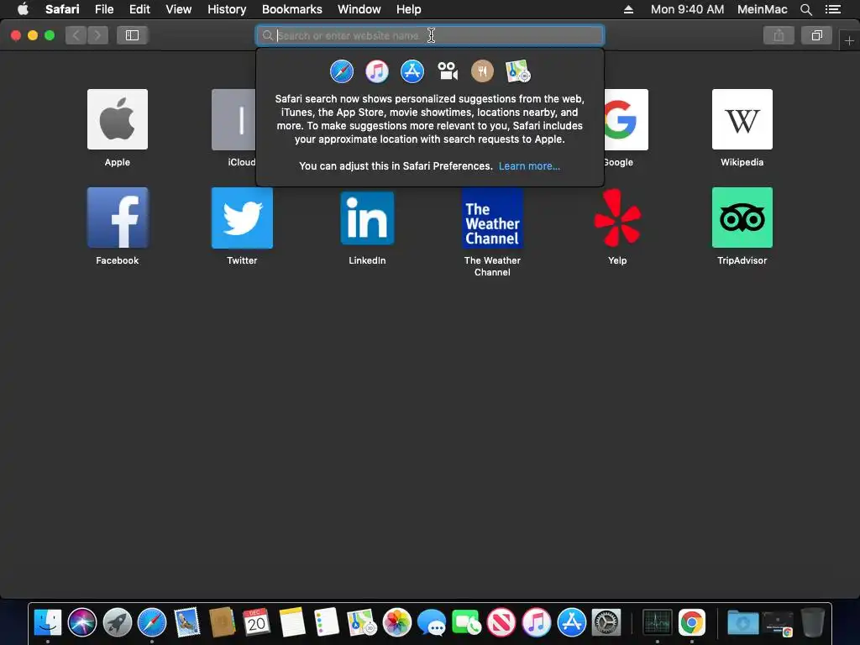This screenshot has height=645, width=860.
Task: Open the Bookmarks menu
Action: coord(291,9)
